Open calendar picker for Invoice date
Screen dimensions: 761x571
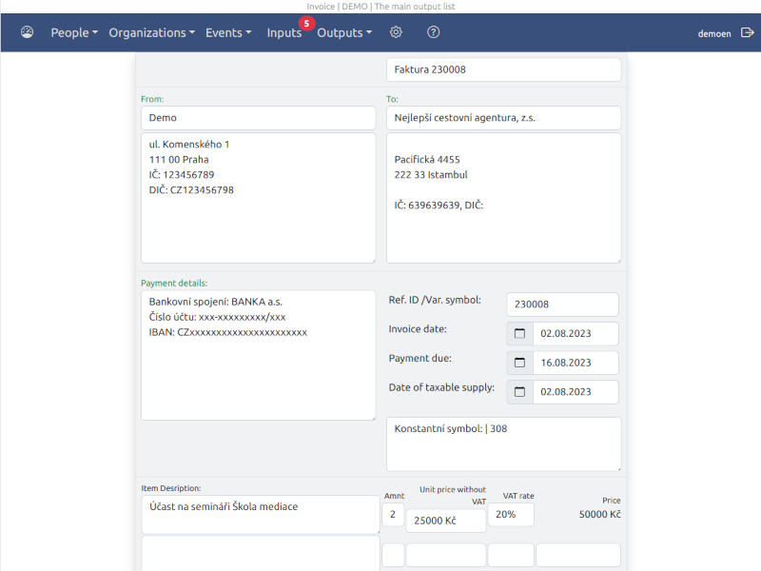519,334
